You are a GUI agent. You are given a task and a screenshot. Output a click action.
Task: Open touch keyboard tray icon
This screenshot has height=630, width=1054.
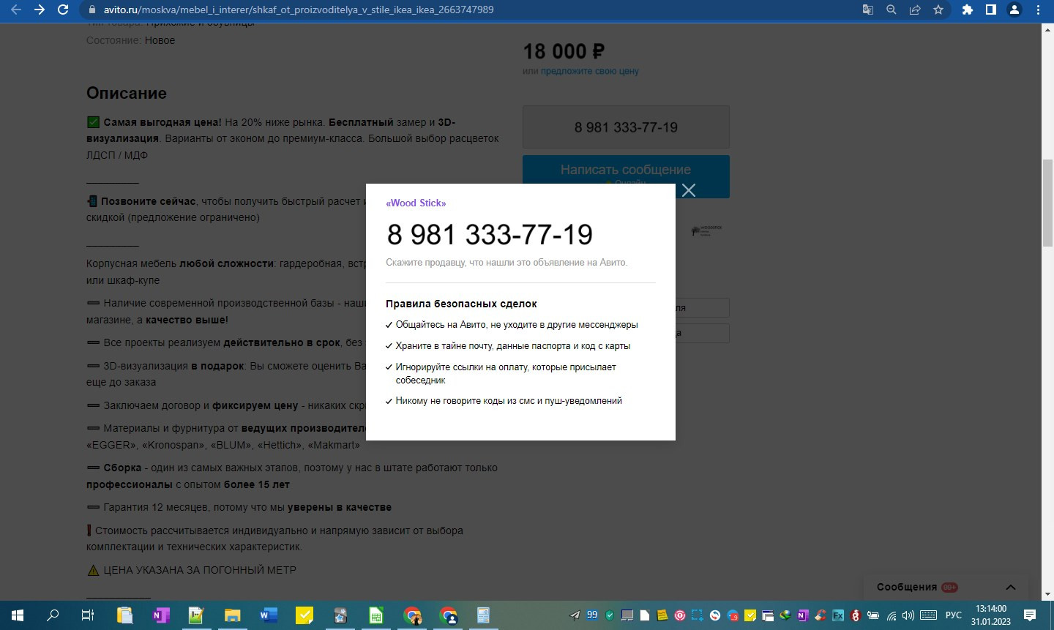coord(929,615)
